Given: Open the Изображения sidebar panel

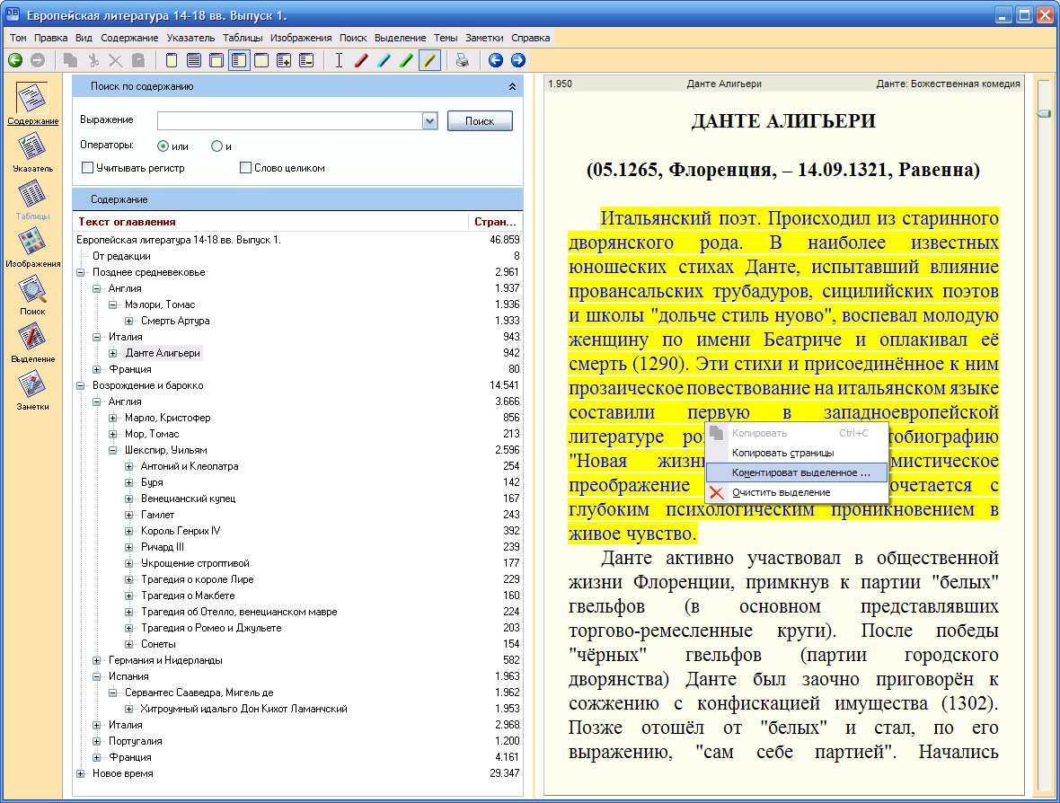Looking at the screenshot, I should pos(32,247).
